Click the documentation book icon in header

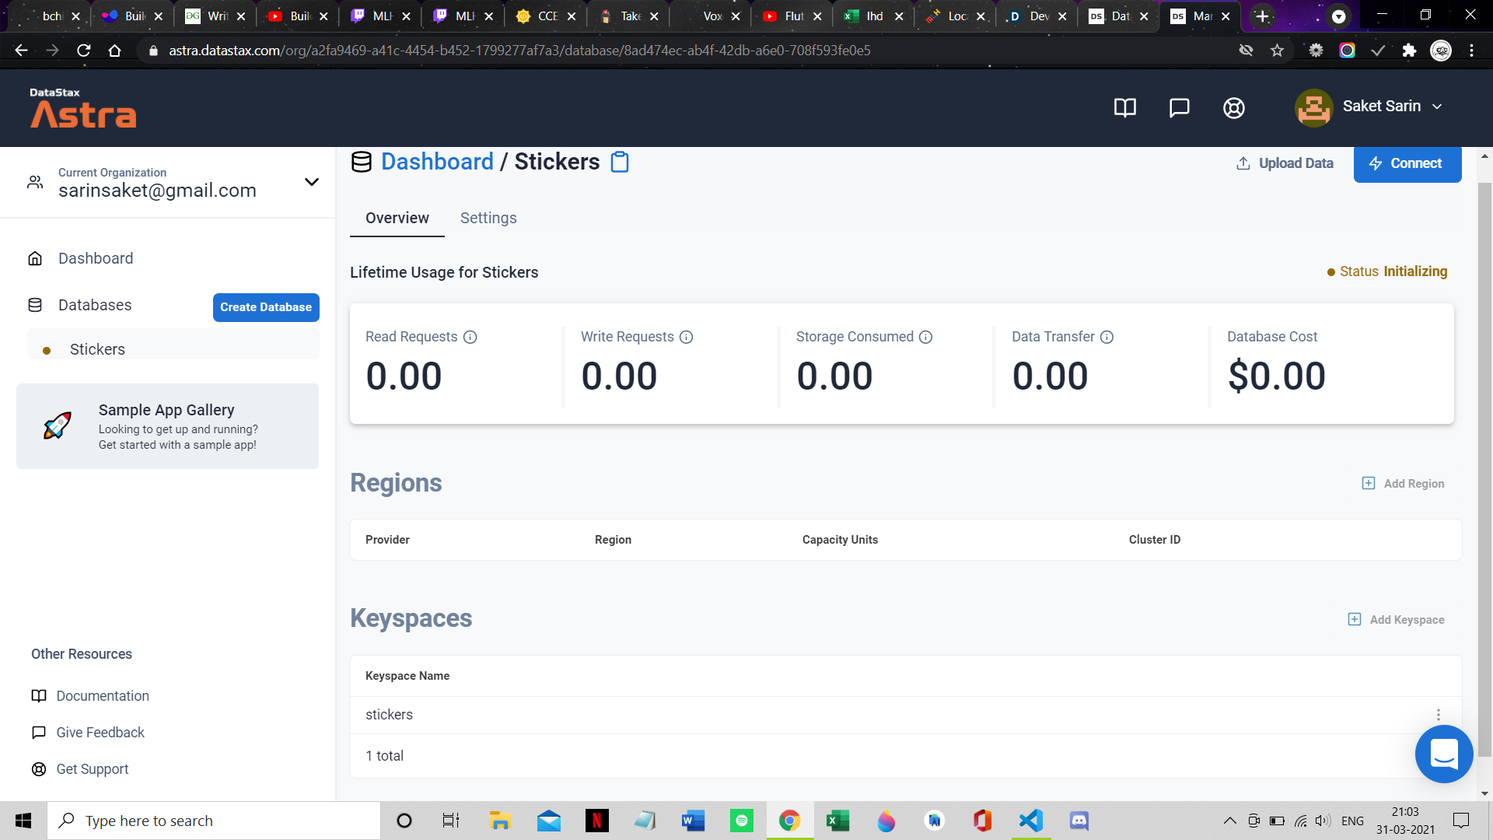tap(1124, 107)
